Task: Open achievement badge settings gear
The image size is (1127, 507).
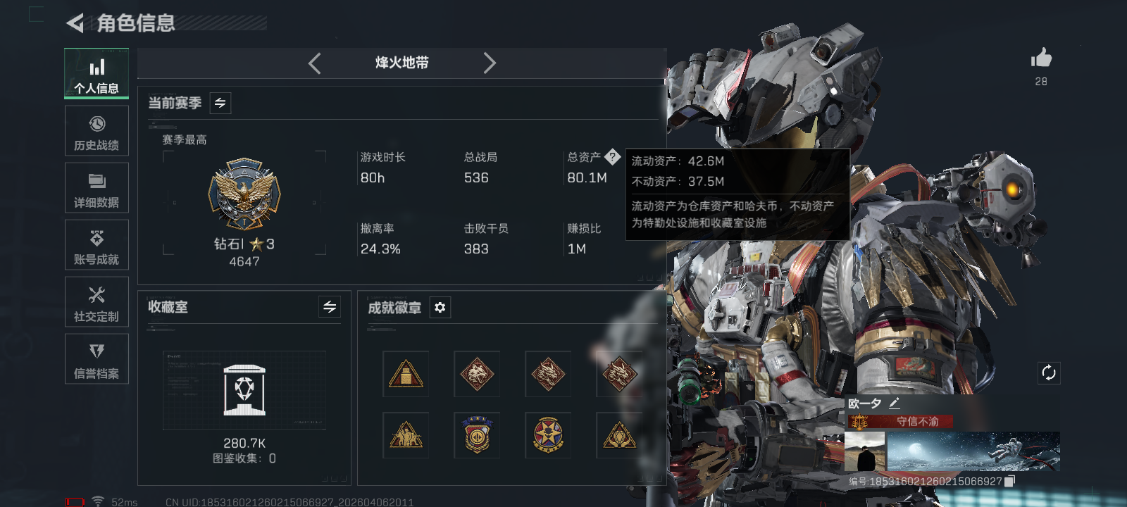Action: pos(440,308)
